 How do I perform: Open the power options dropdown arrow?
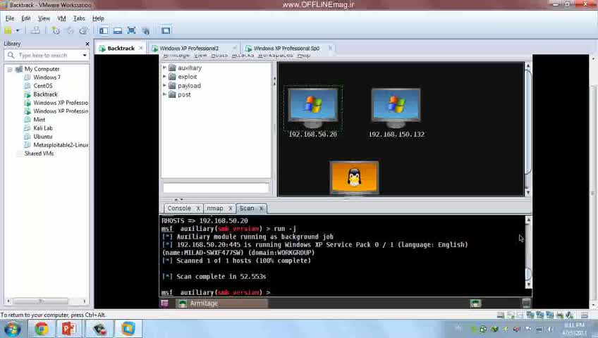tap(18, 30)
